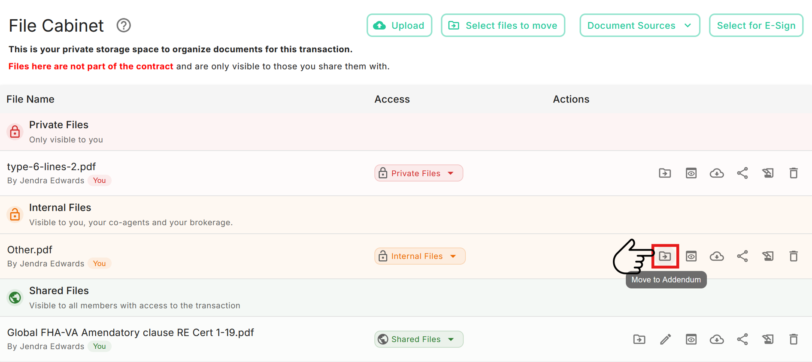
Task: Click the file name Other.pdf
Action: [30, 250]
